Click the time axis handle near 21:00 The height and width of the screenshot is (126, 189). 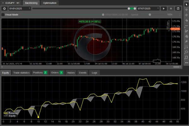click(157, 61)
